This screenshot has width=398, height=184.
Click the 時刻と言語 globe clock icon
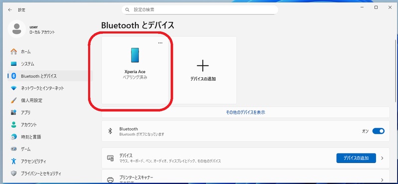14,137
